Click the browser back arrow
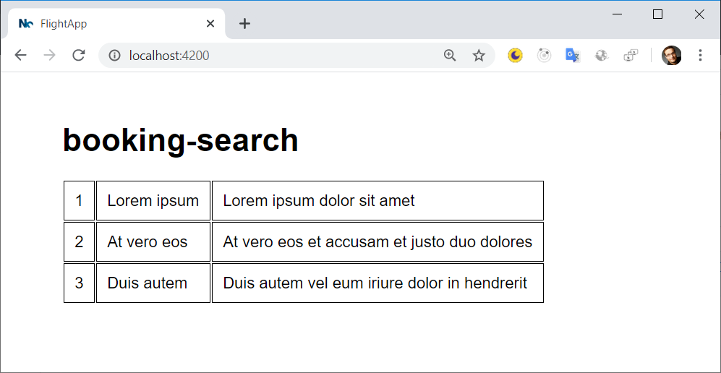 pyautogui.click(x=21, y=56)
